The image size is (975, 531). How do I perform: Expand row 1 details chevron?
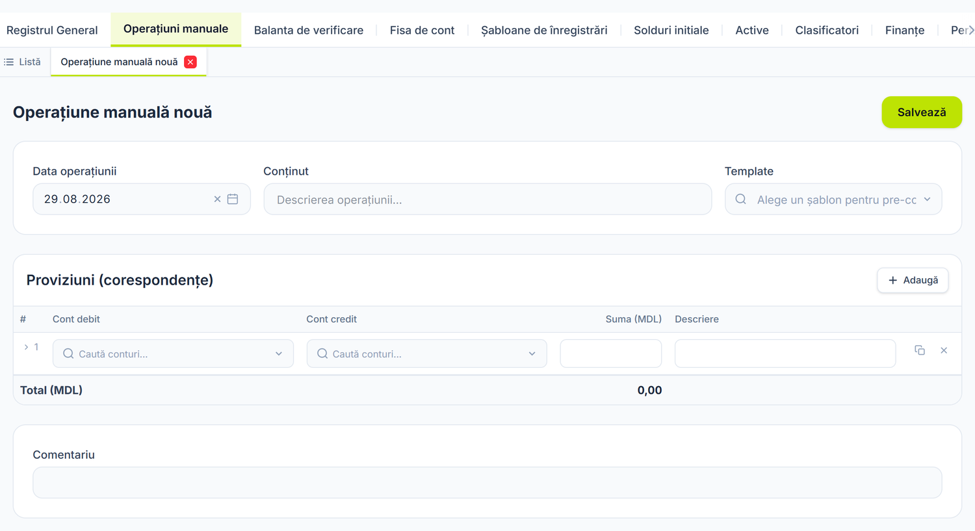click(26, 347)
